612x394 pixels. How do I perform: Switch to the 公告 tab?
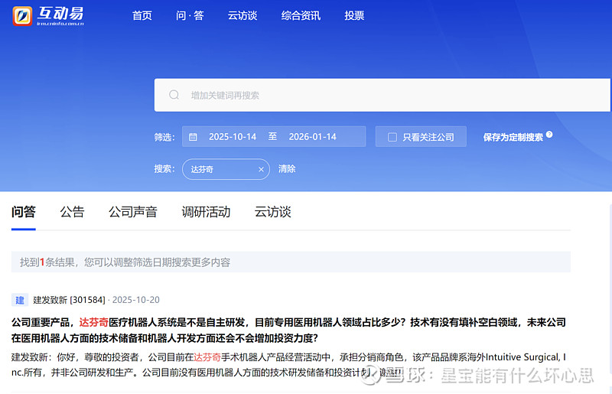coord(72,212)
